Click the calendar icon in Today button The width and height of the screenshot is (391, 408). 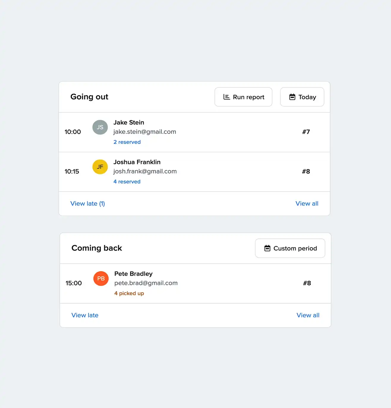tap(292, 97)
